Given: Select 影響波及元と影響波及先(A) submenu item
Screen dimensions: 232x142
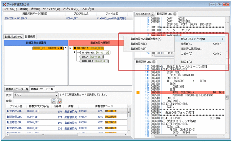Looking at the screenshot, I should click(146, 39).
